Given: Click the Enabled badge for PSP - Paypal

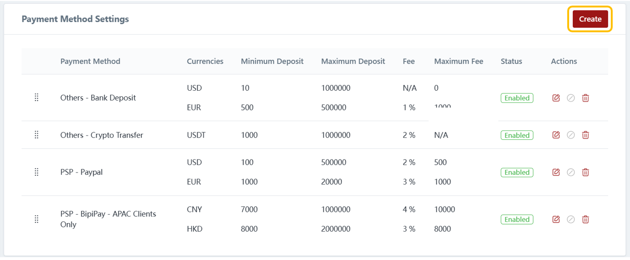Looking at the screenshot, I should [x=517, y=173].
